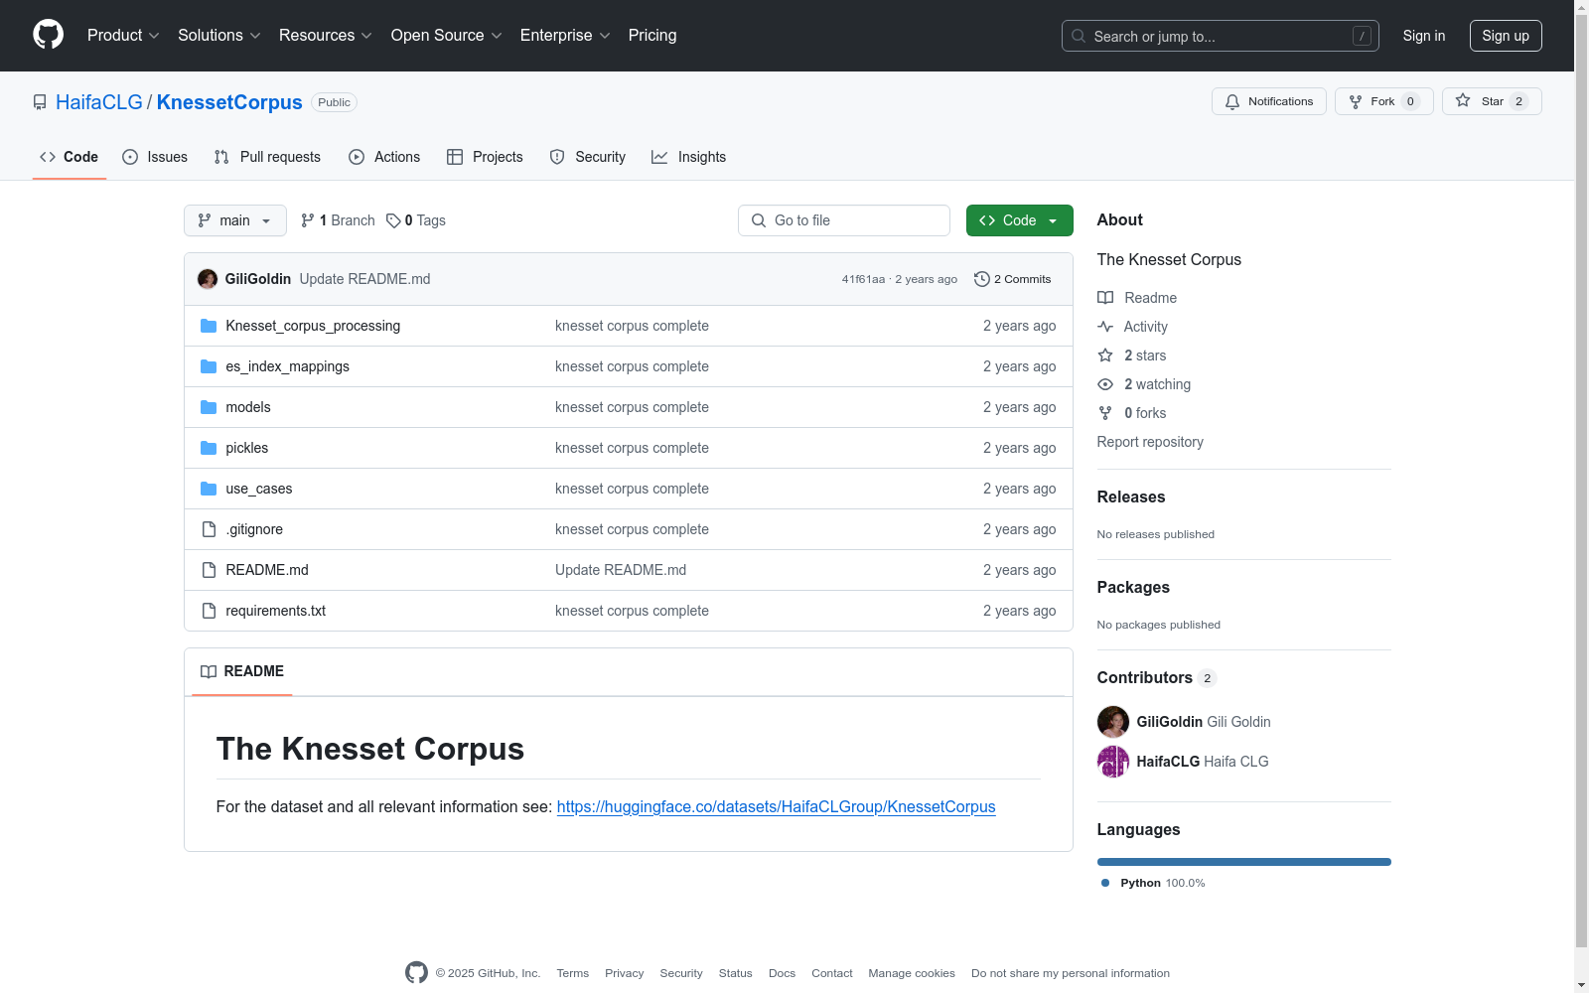Click the bell icon in Notifications

[x=1232, y=101]
